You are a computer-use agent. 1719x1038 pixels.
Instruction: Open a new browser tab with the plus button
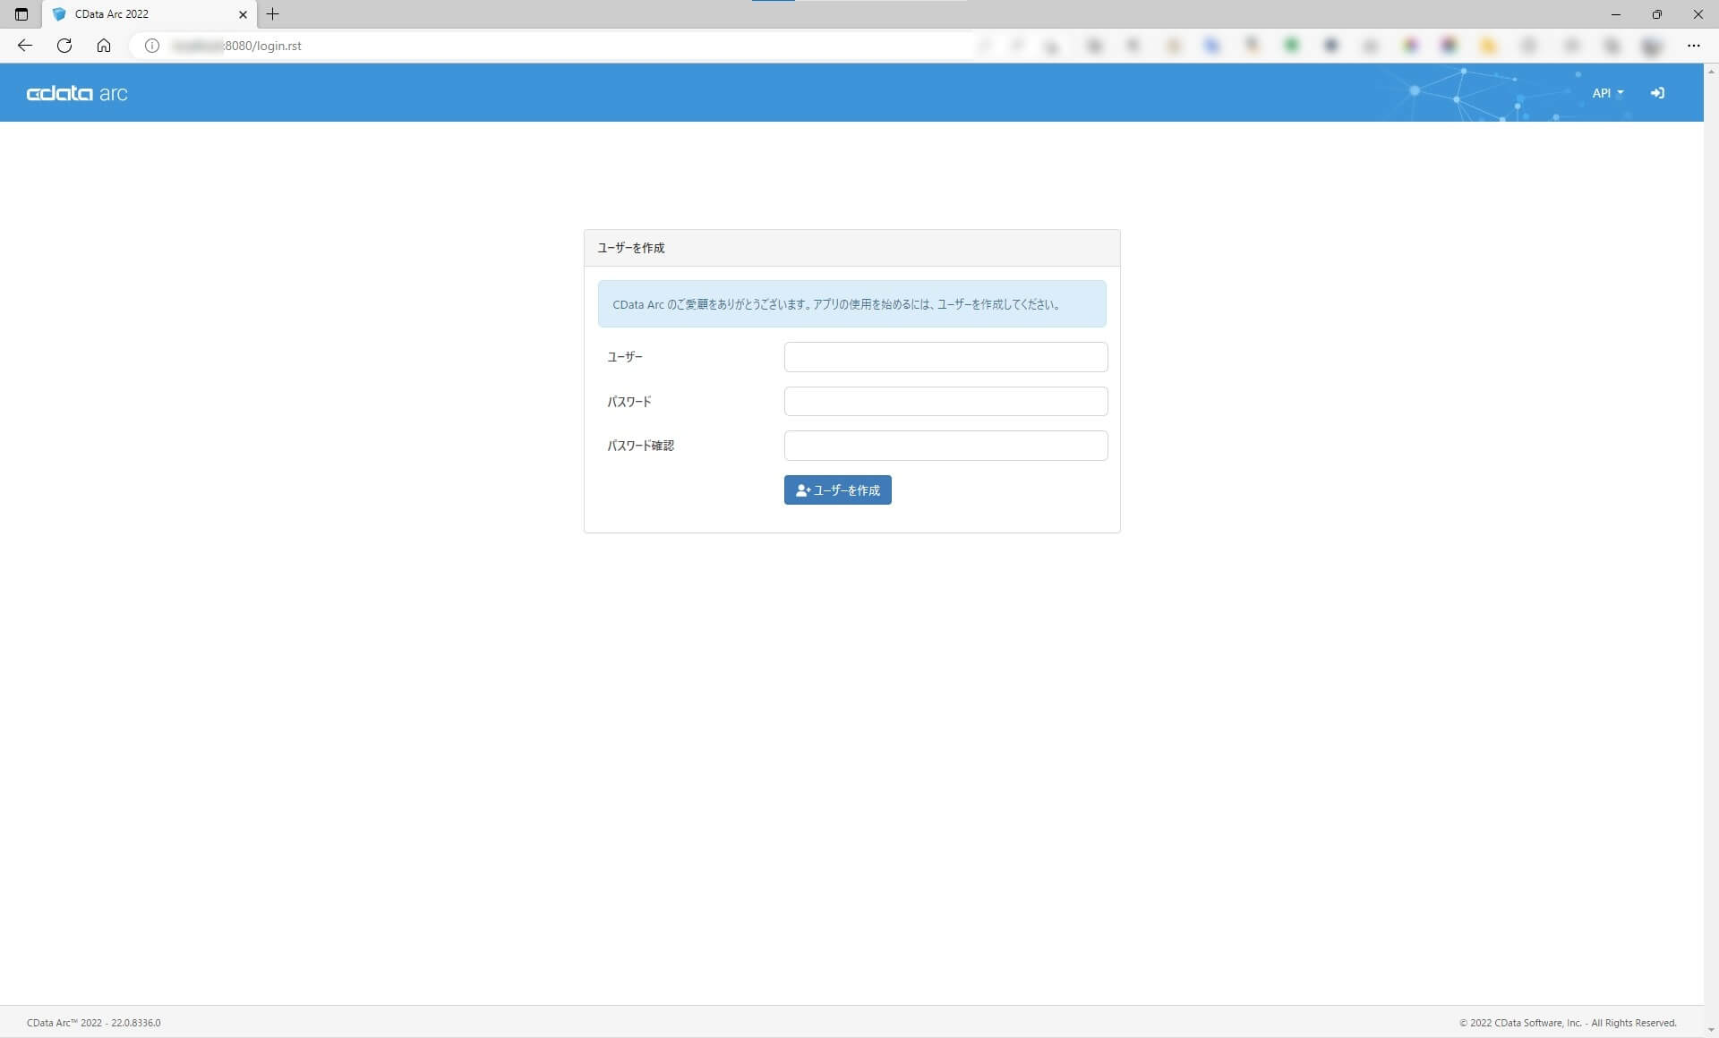click(x=273, y=14)
